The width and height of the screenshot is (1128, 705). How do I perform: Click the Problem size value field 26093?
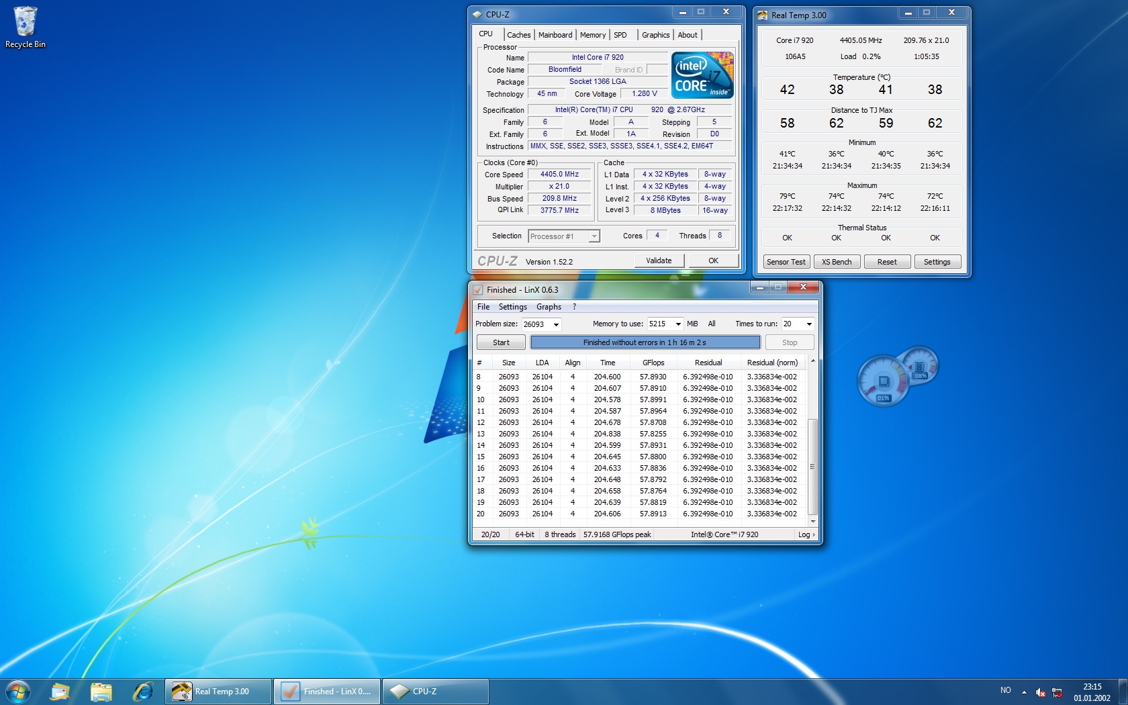pyautogui.click(x=536, y=324)
